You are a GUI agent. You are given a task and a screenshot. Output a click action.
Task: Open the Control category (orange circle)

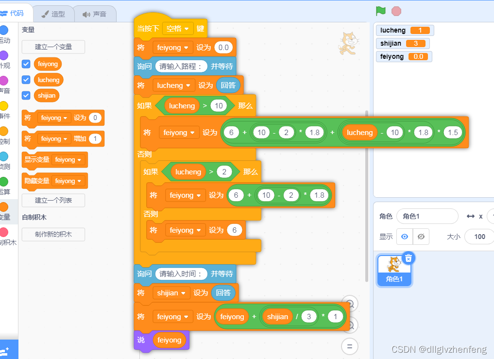[4, 131]
